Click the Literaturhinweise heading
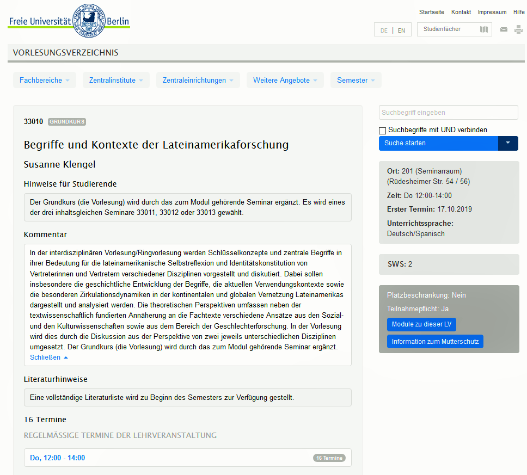 point(56,379)
